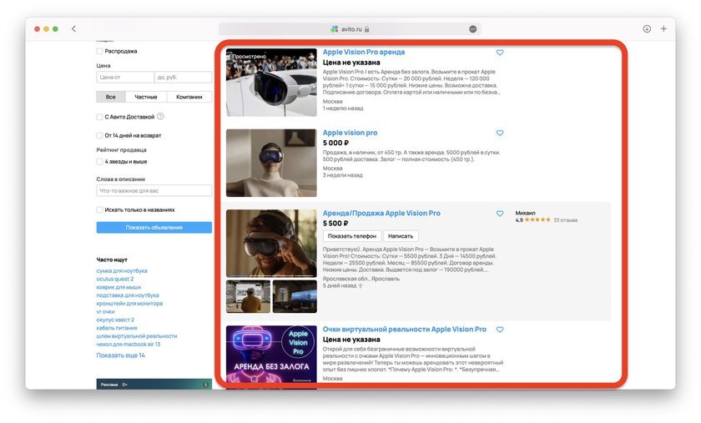The height and width of the screenshot is (423, 701).
Task: Open the окулус квест 2 search link
Action: coord(115,320)
